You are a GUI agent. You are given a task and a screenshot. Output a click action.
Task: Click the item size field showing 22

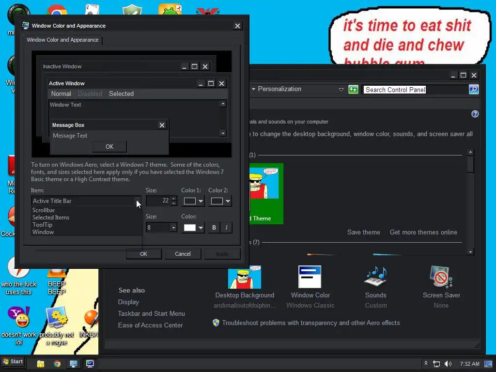(158, 201)
